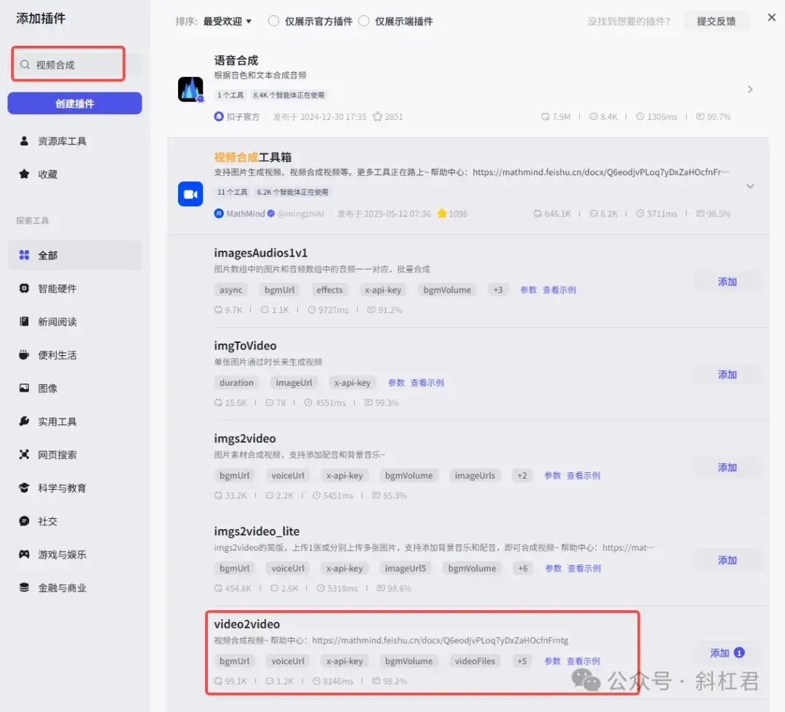Click the duration tag in imgToVideo
Image resolution: width=785 pixels, height=712 pixels.
pos(236,383)
